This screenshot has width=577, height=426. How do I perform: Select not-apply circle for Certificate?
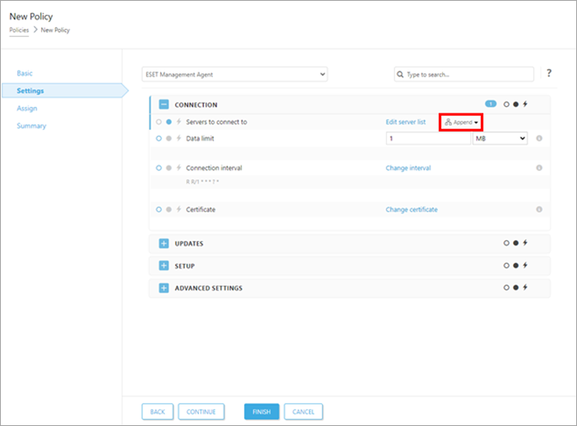point(159,210)
